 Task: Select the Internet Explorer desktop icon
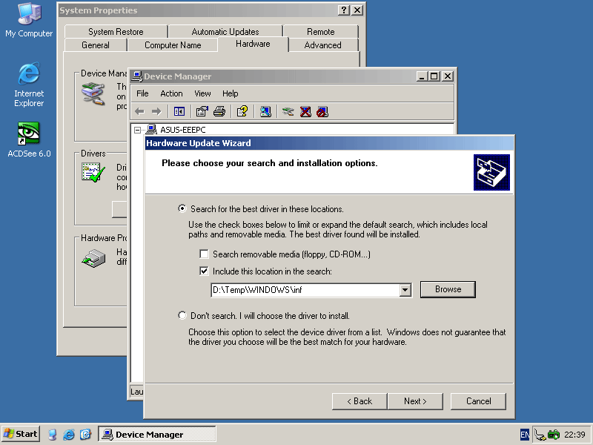point(29,85)
